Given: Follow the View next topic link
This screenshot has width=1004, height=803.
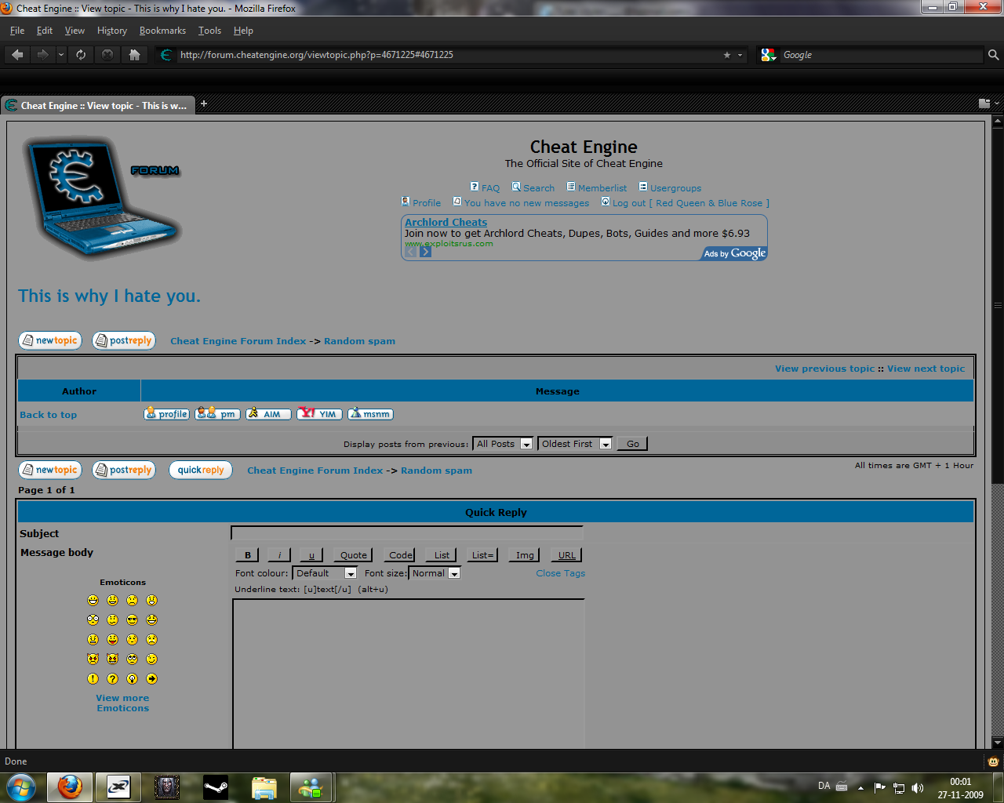Looking at the screenshot, I should pyautogui.click(x=926, y=369).
